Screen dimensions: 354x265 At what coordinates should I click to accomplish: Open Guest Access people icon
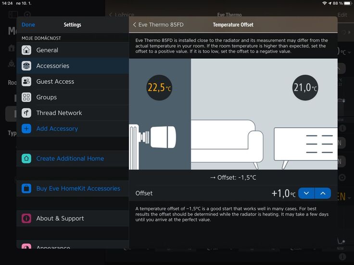tap(26, 82)
